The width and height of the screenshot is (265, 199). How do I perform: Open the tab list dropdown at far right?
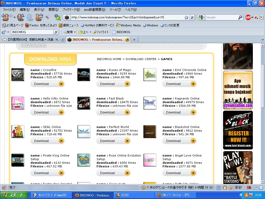263,40
